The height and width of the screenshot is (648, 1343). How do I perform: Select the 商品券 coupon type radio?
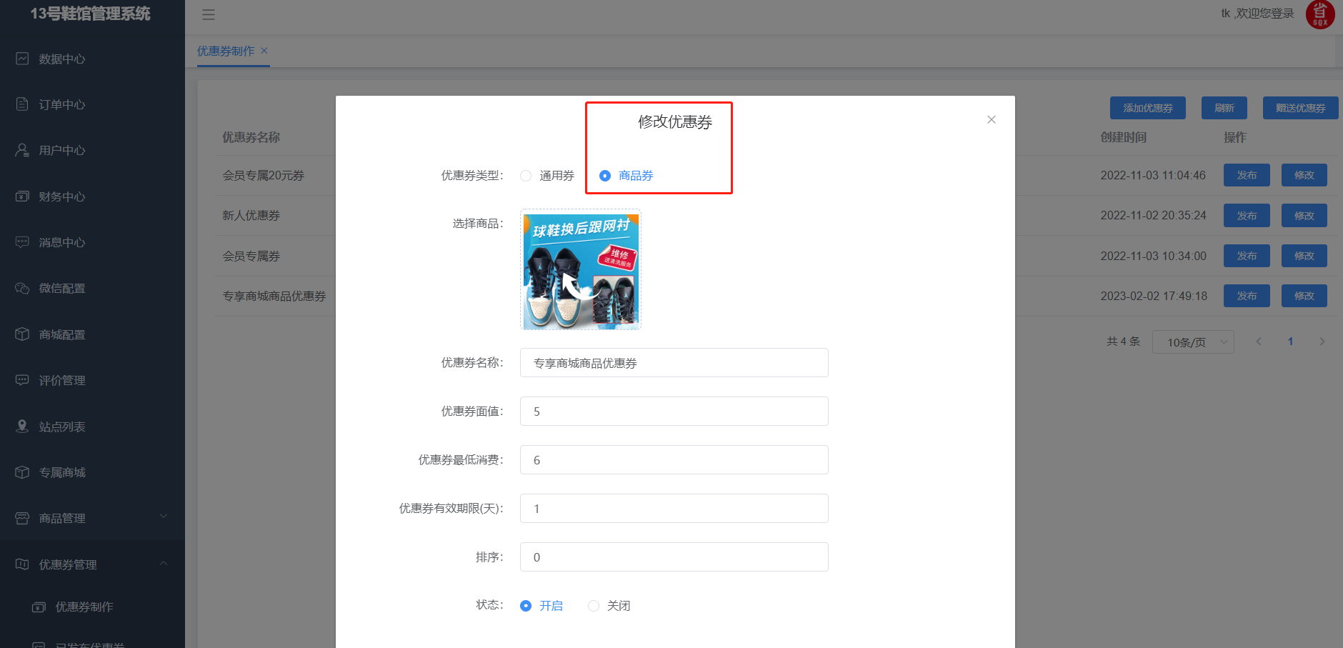[x=605, y=176]
